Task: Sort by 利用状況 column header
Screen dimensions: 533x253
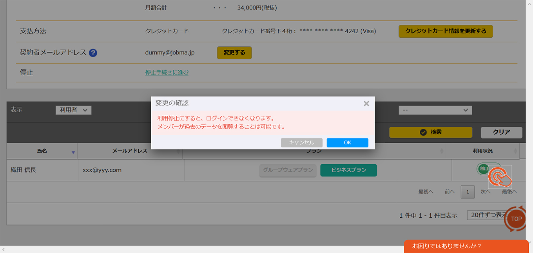Action: (483, 151)
